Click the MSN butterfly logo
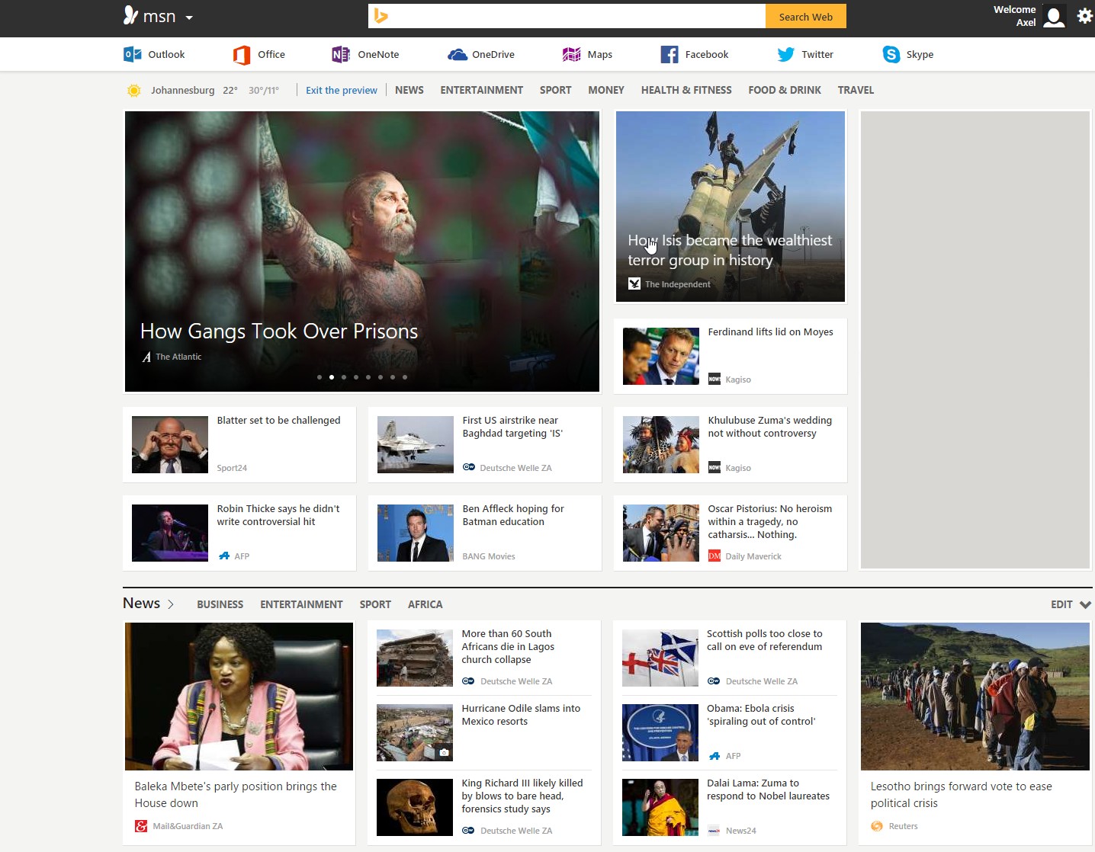Screen dimensions: 1095x852 click(131, 15)
